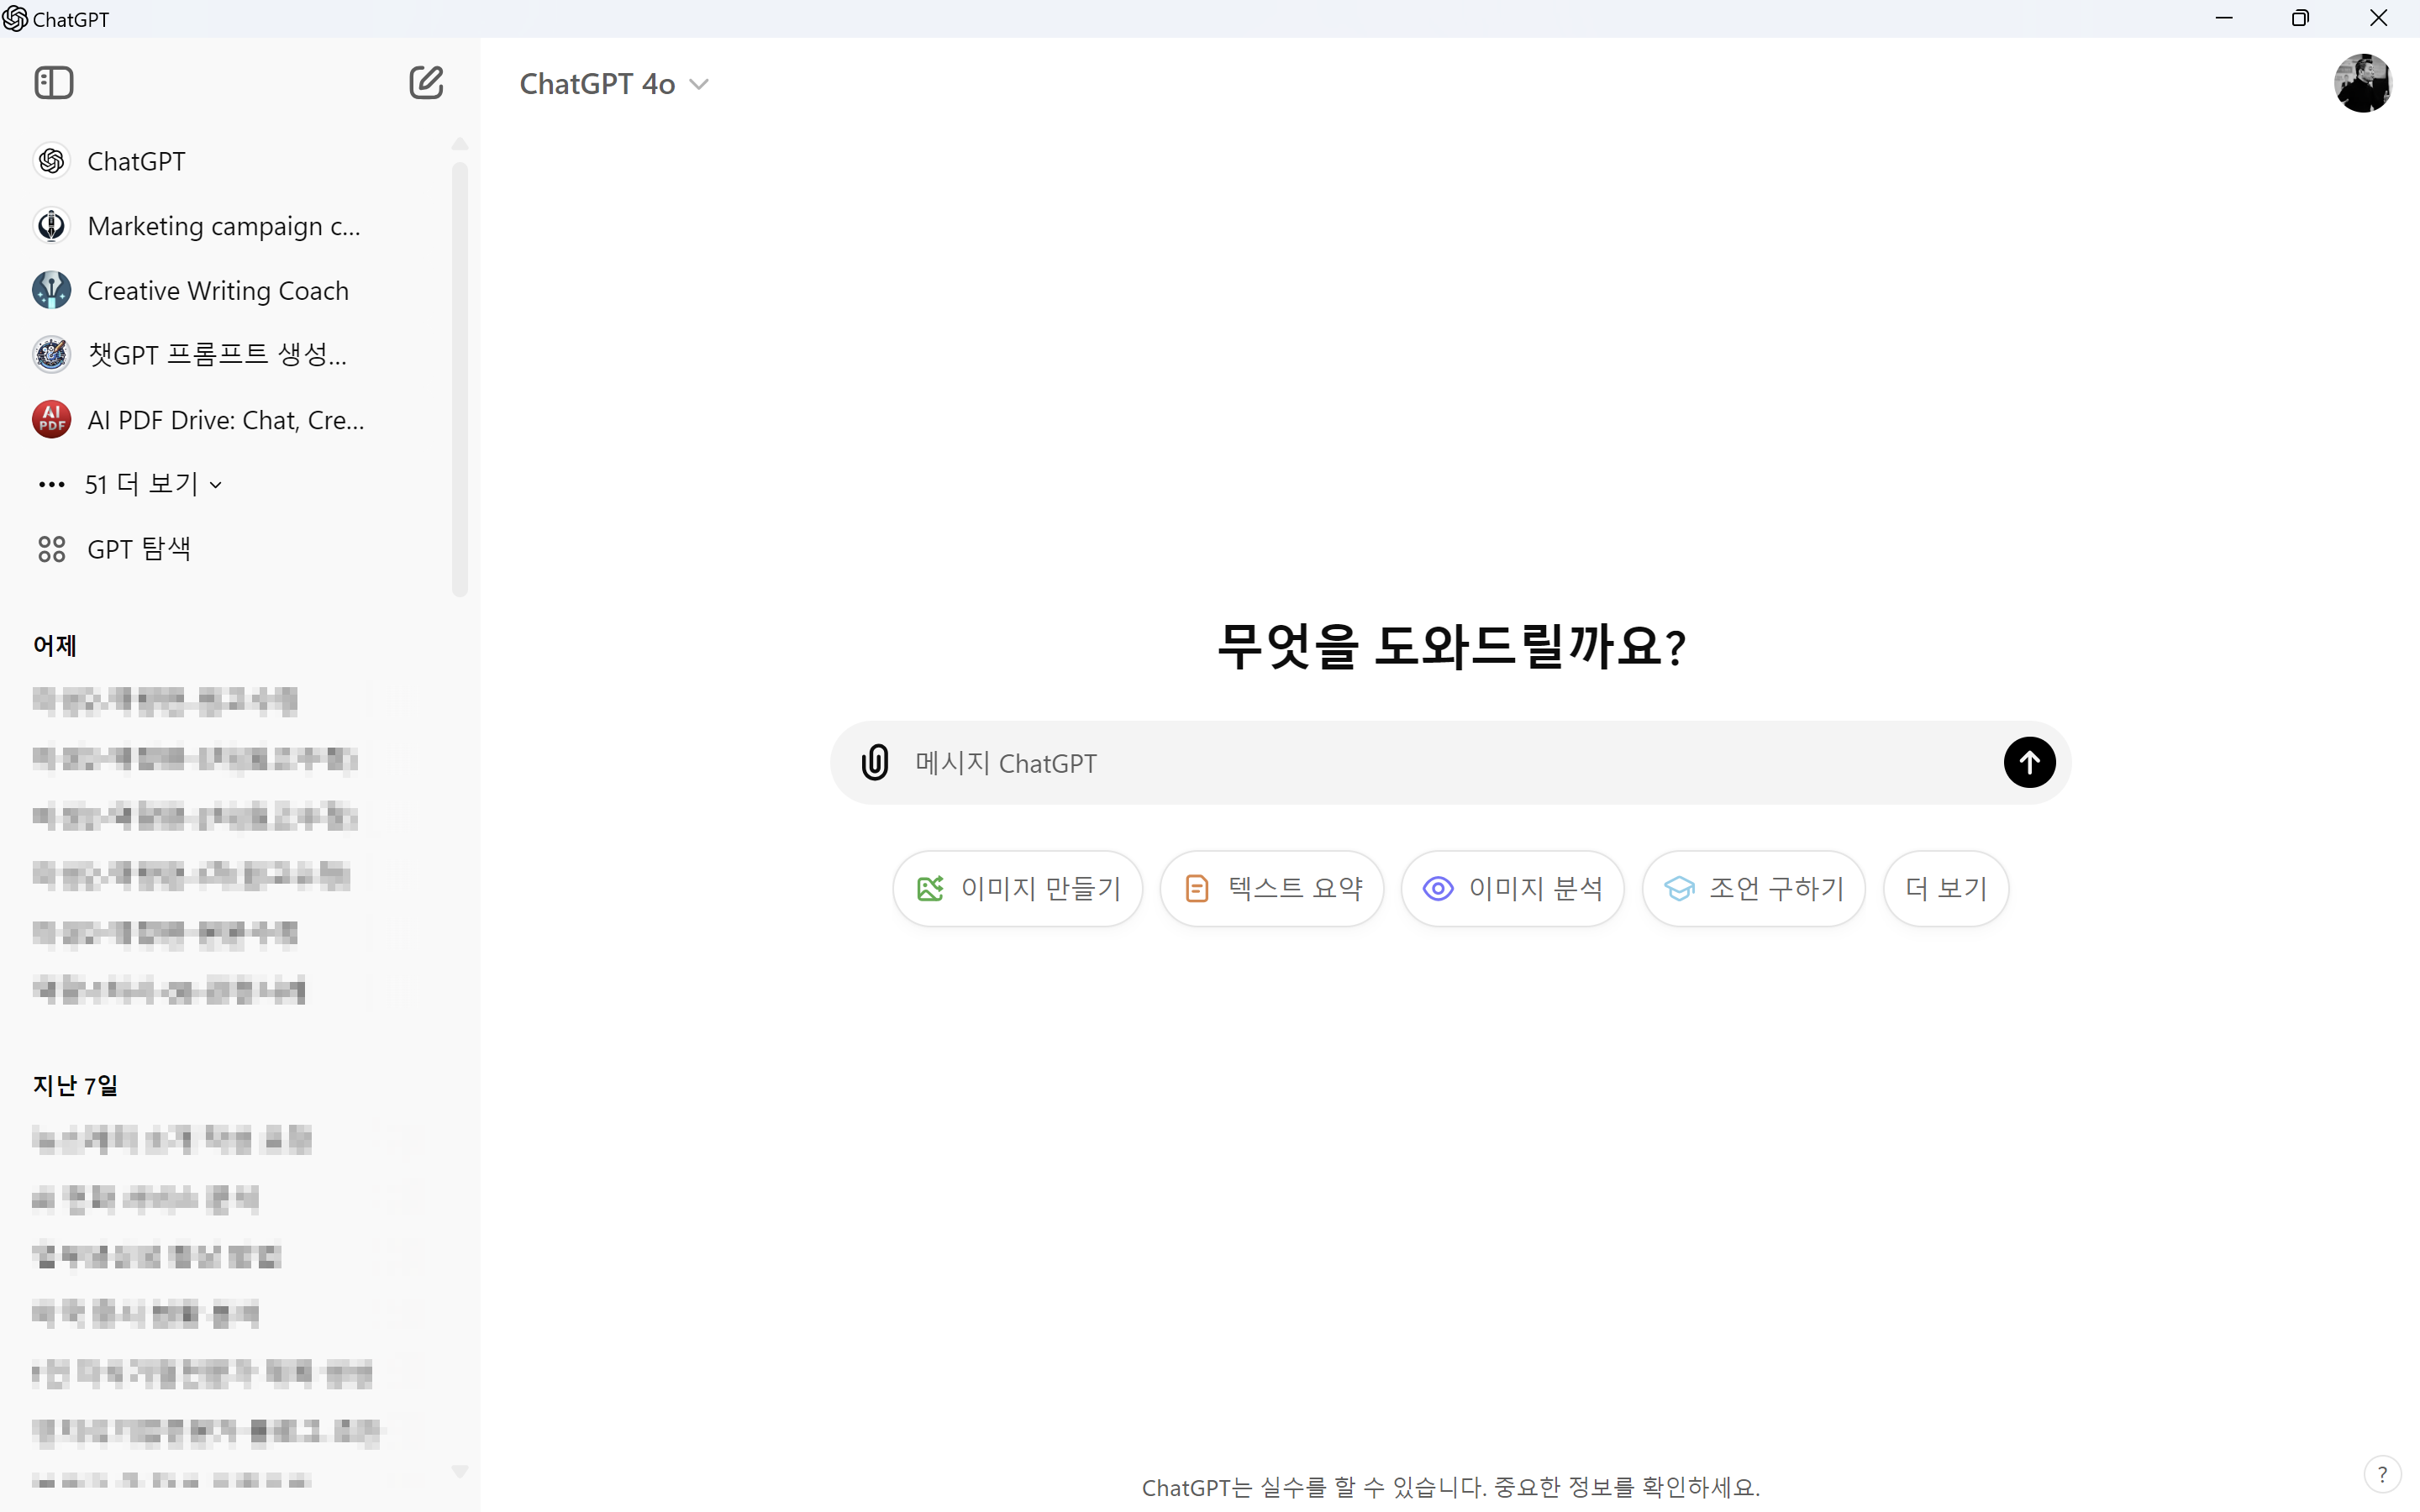Click the GPT 탐색 sidebar icon

pos(50,550)
